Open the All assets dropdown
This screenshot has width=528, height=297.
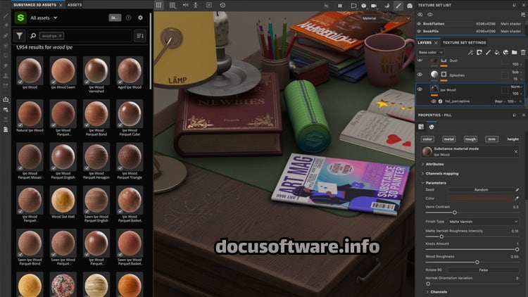[44, 18]
